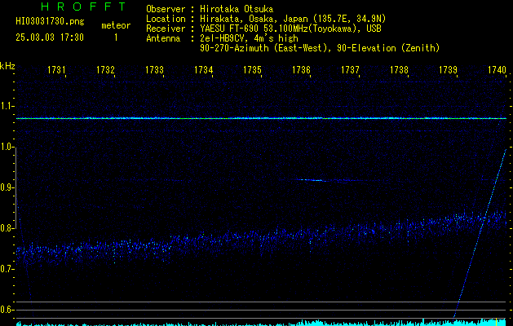Click the 1734 time marker
This screenshot has height=326, width=513.
204,70
